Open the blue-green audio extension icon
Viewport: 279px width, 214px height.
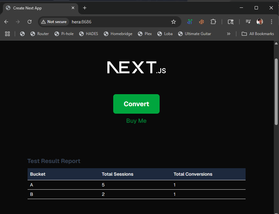[x=190, y=22]
